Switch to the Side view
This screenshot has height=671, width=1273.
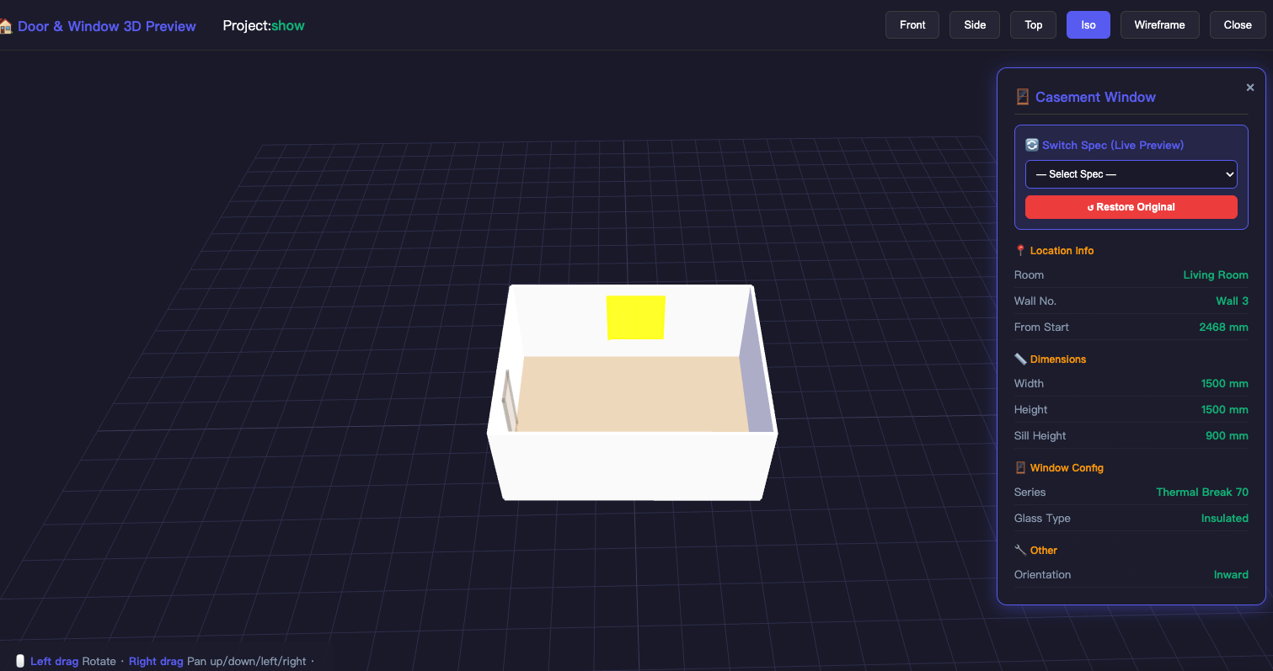tap(975, 24)
